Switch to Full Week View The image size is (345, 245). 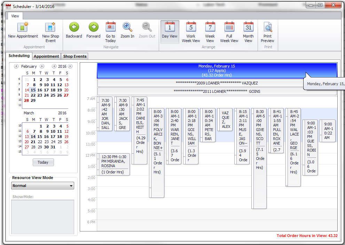pos(229,32)
